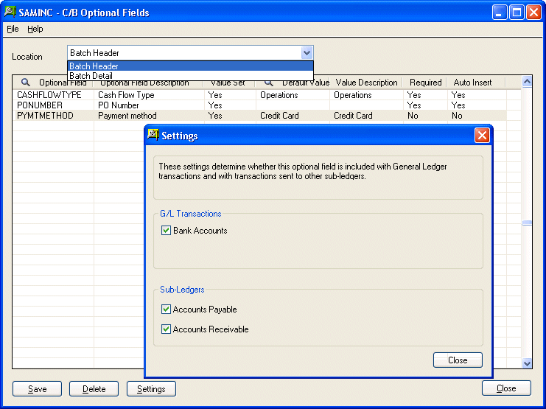Screen dimensions: 546x409
Task: Click Operations value description cell
Action: pos(366,95)
